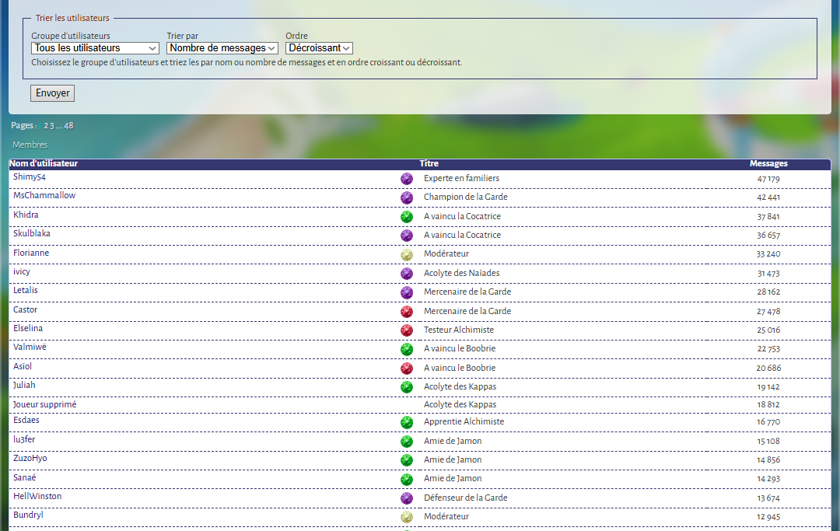Click the message count 18 812
The image size is (840, 531).
(x=768, y=405)
